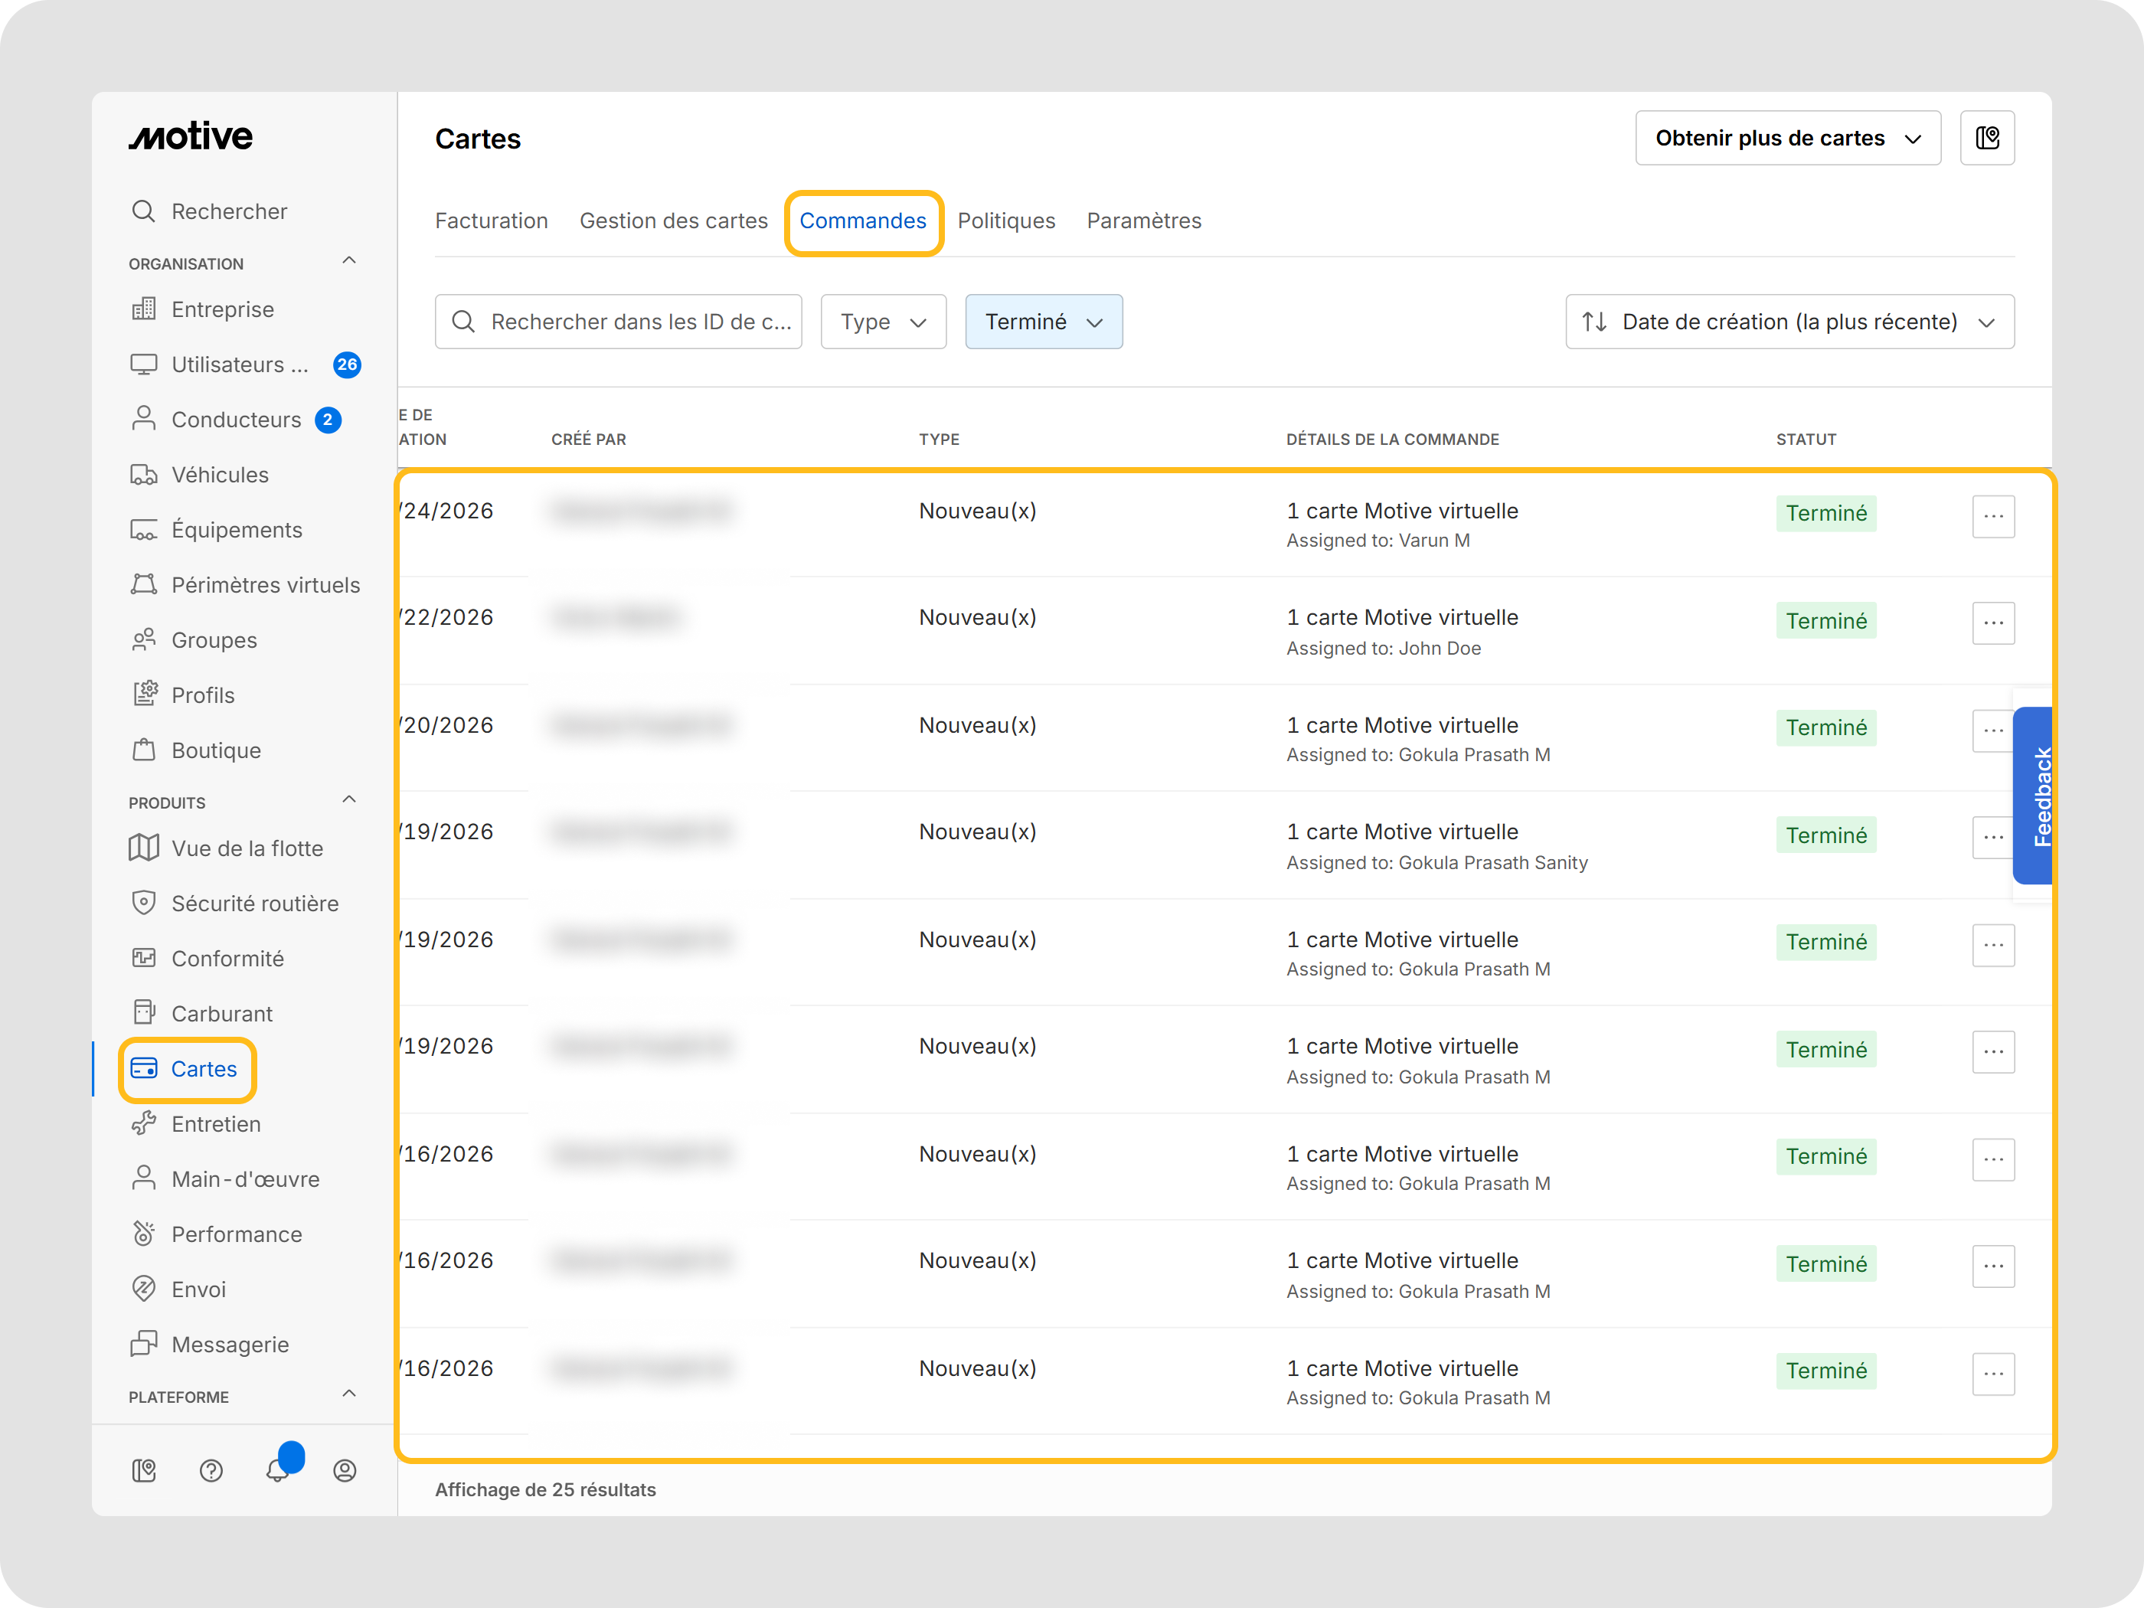Open Entretien in the sidebar

[196, 1126]
